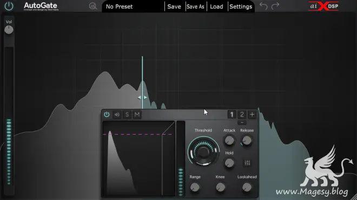The height and width of the screenshot is (200, 357).
Task: Add a new band with the plus button
Action: coord(252,115)
